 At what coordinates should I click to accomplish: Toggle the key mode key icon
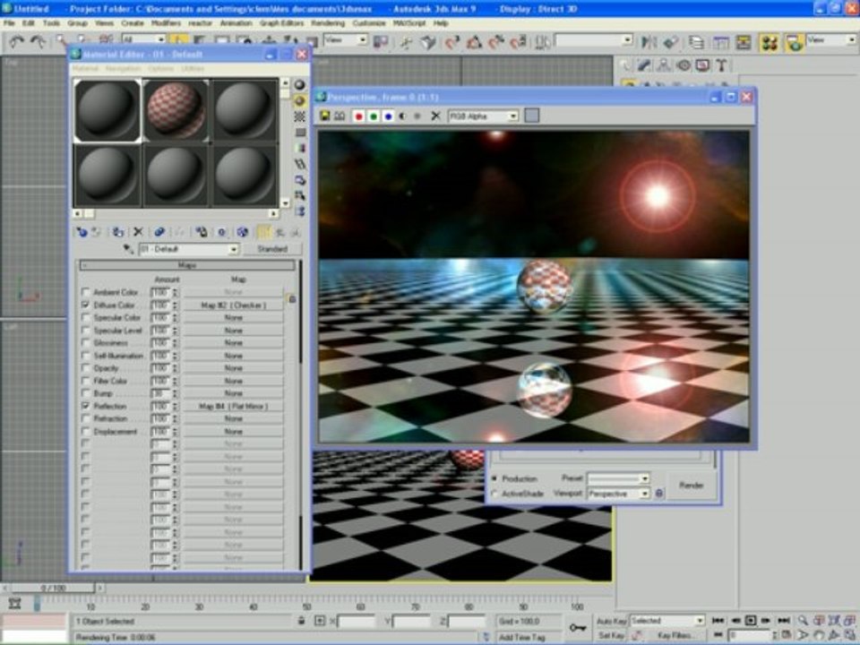pyautogui.click(x=578, y=627)
